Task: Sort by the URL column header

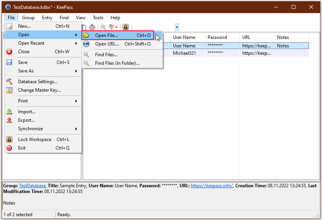Action: [257, 37]
